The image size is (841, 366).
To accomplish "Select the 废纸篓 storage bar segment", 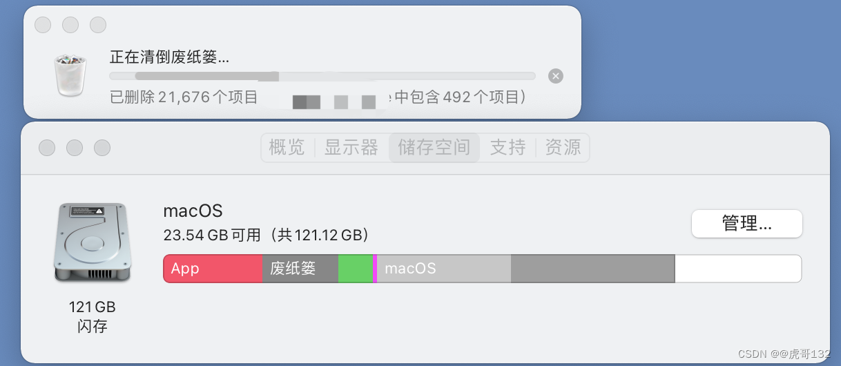I will pos(300,269).
